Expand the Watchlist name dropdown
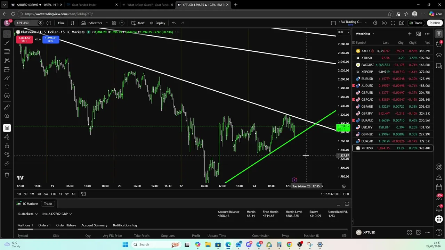This screenshot has width=445, height=250. coord(365,34)
